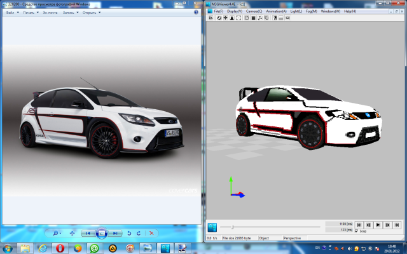Screen dimensions: 407x254
Task: Start slideshow with the center round button
Action: (101, 233)
